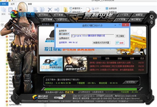Click the 取消更新 button

[x=131, y=82]
